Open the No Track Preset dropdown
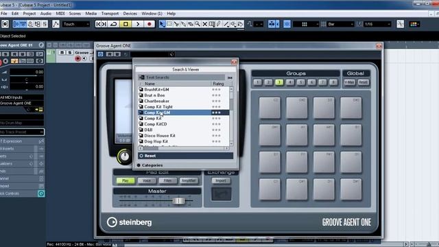This screenshot has width=439, height=247. click(22, 132)
